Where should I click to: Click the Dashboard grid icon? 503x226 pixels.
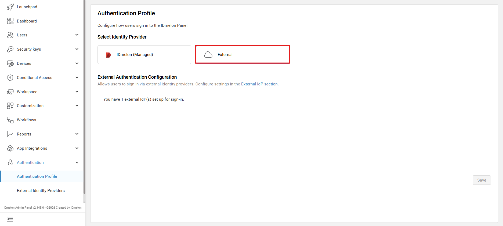pos(10,21)
